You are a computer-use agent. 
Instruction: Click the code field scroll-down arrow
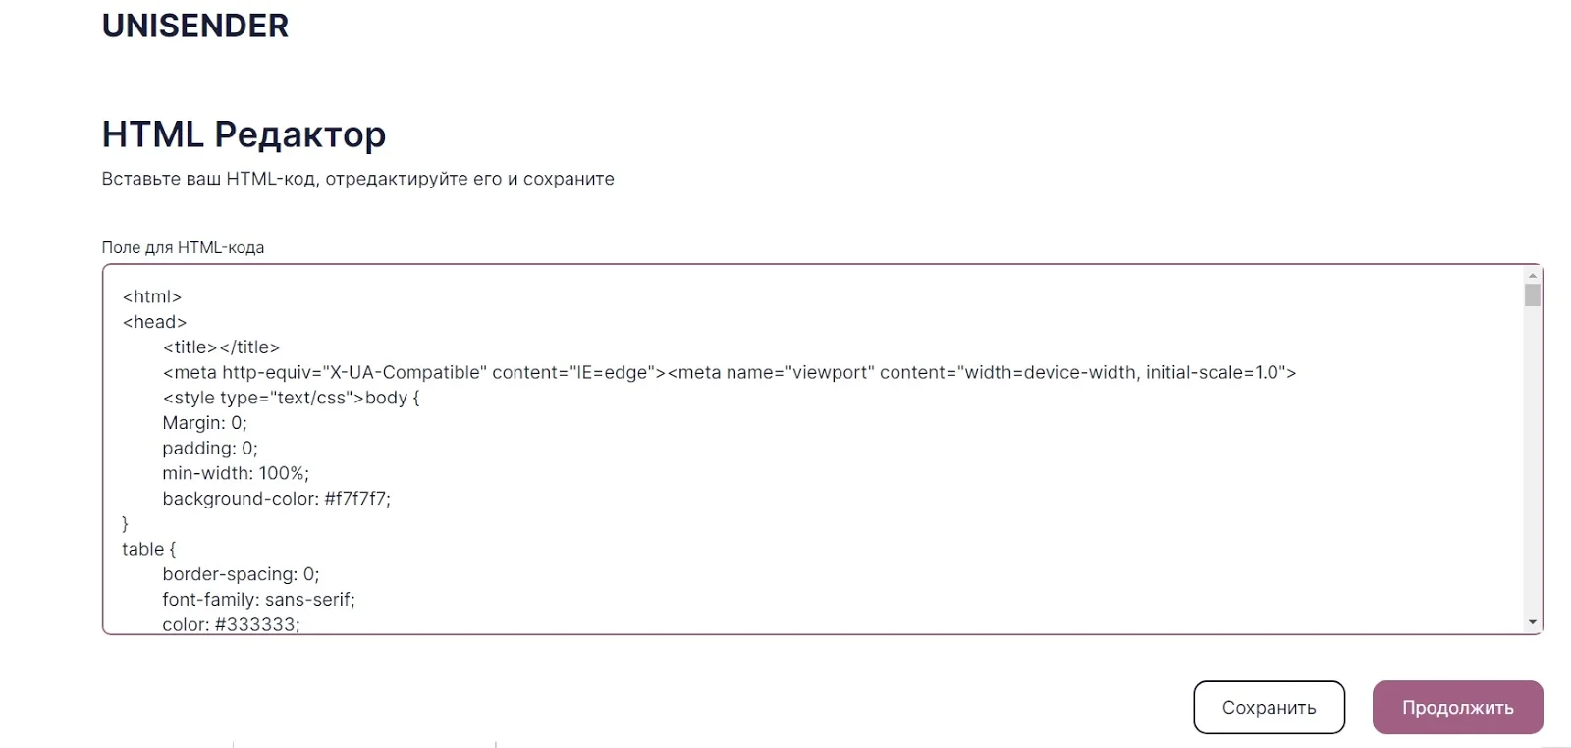[x=1533, y=622]
